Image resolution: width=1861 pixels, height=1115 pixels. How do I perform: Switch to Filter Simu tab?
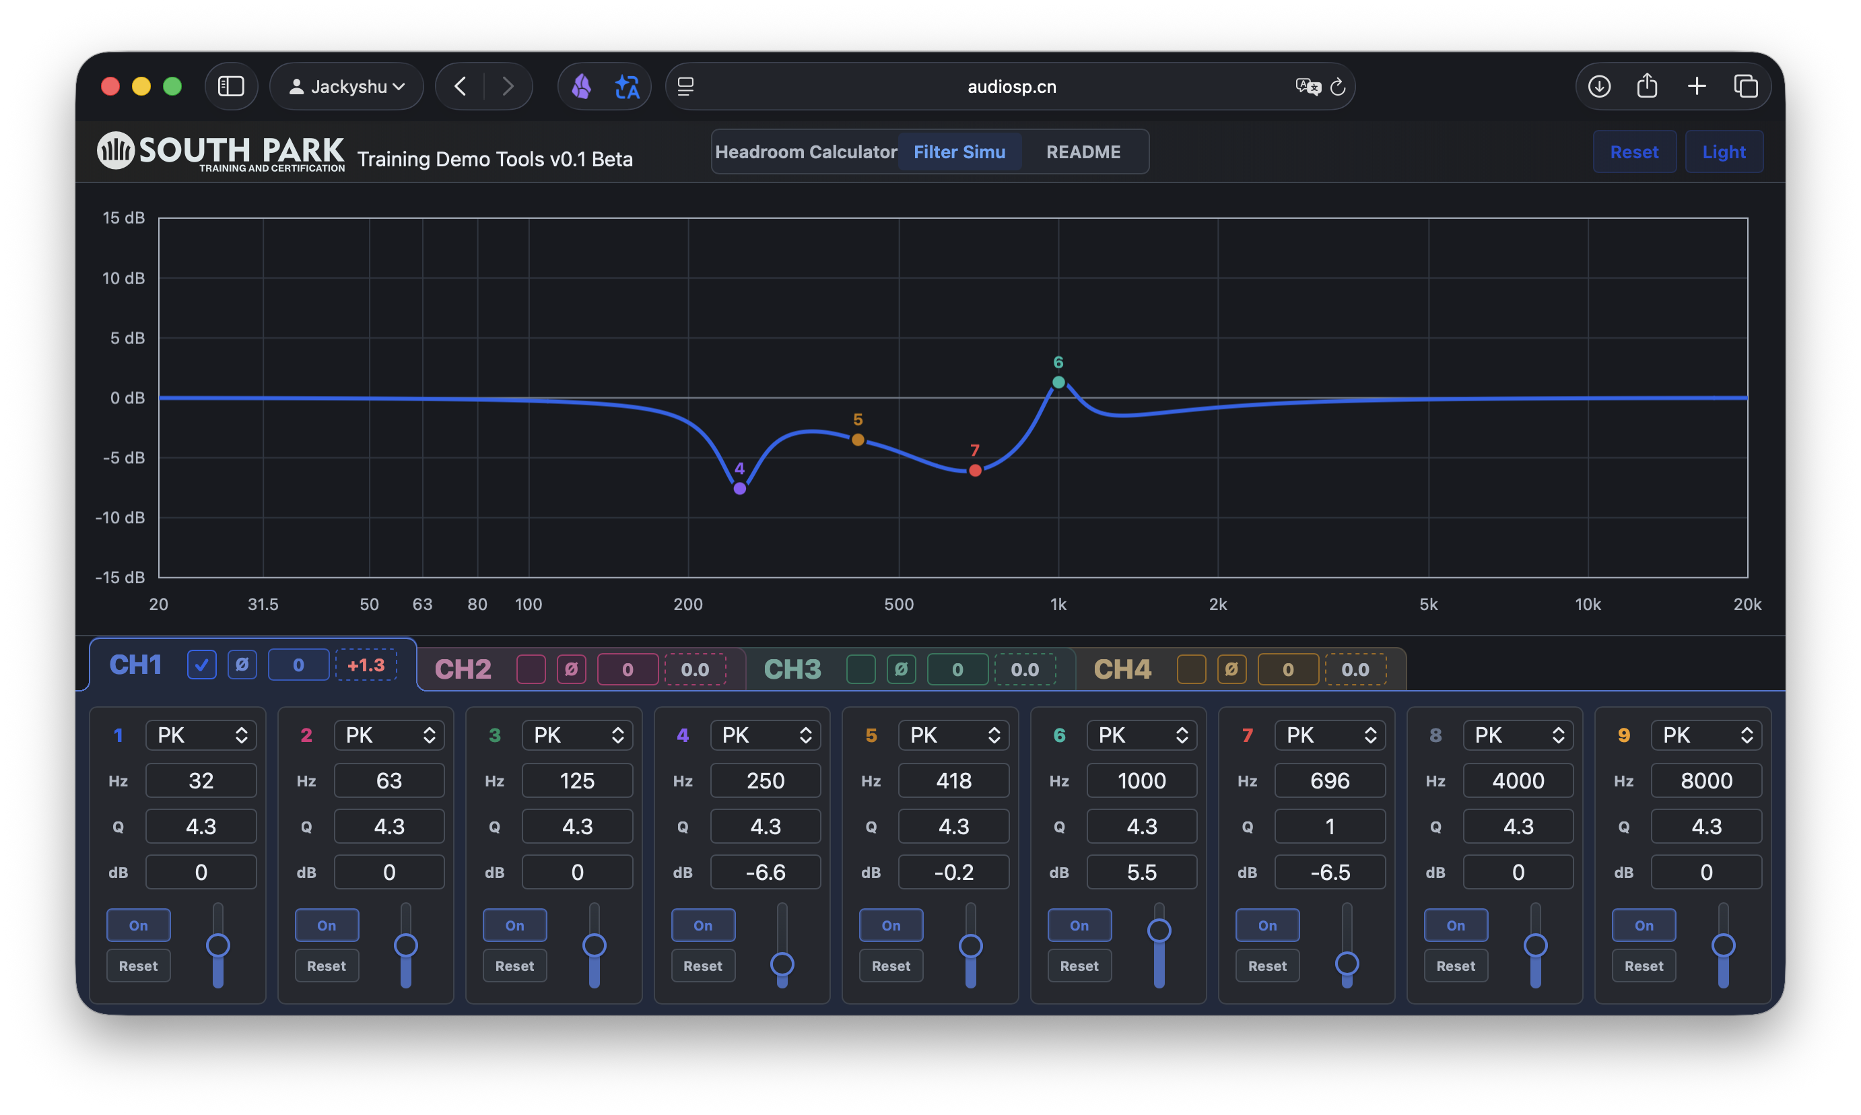click(959, 151)
